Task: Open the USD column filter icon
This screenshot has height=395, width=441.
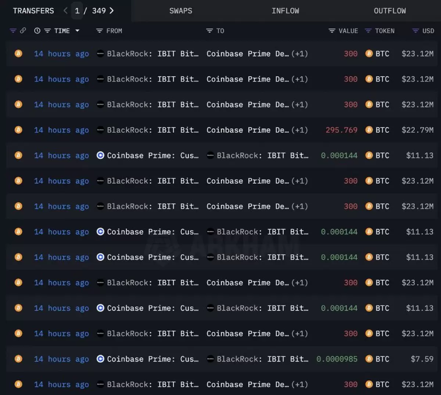Action: click(x=416, y=31)
